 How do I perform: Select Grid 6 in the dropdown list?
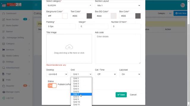[x=81, y=92]
